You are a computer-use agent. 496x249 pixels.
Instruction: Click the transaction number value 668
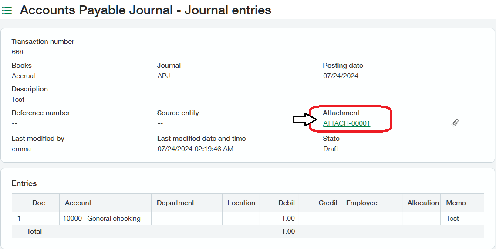click(18, 52)
